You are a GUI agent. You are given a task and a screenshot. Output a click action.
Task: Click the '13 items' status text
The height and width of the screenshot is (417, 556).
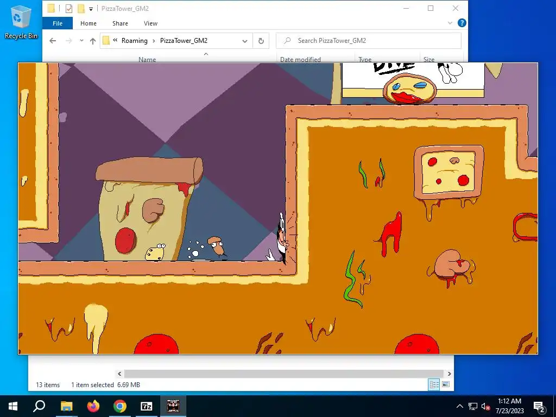pyautogui.click(x=48, y=385)
